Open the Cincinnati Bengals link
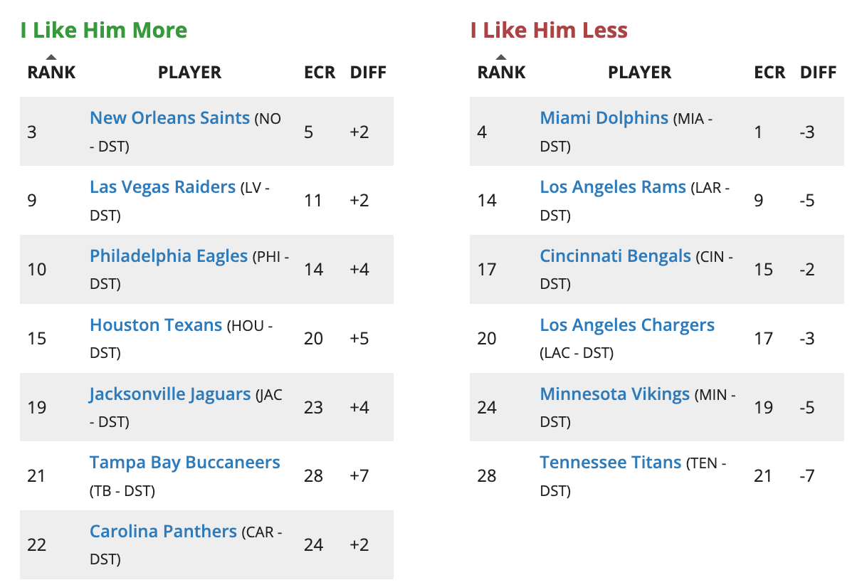The image size is (857, 585). click(x=616, y=256)
